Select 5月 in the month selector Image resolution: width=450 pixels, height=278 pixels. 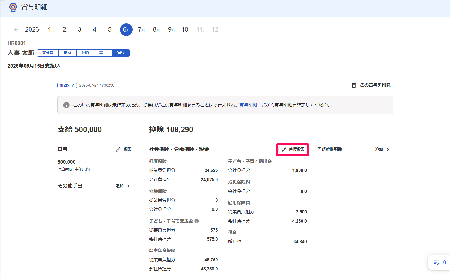click(111, 30)
